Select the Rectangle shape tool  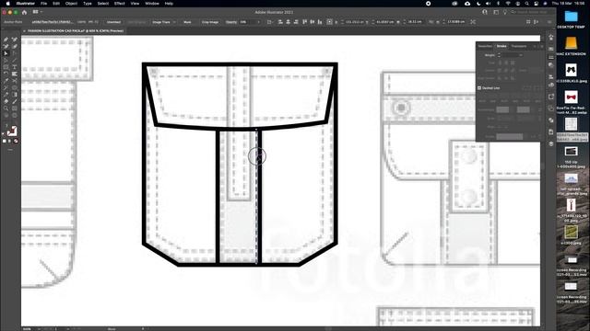pyautogui.click(x=6, y=67)
